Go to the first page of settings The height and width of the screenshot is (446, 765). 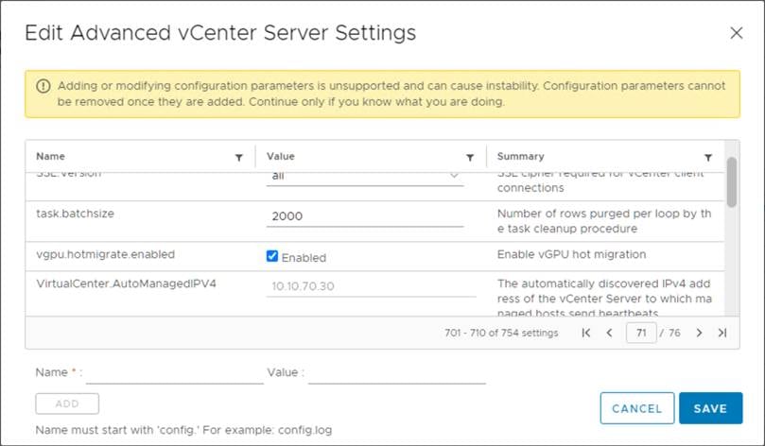click(586, 333)
